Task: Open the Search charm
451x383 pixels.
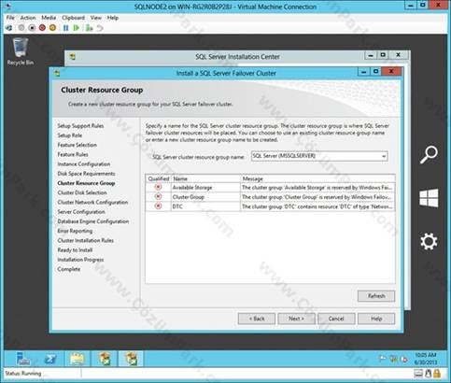Action: click(x=429, y=155)
